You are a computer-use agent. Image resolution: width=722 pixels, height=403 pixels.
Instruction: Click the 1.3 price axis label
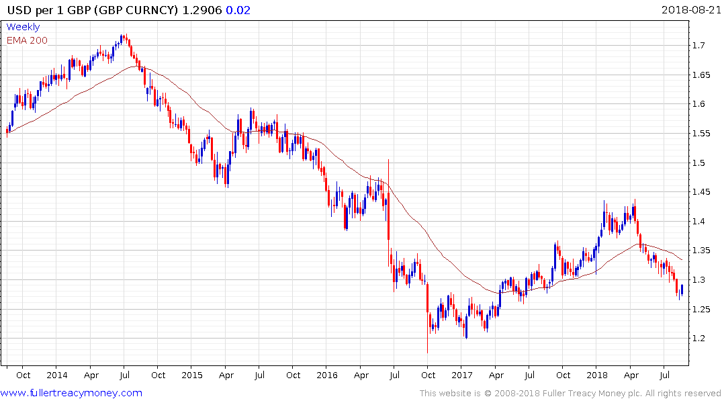(x=698, y=280)
